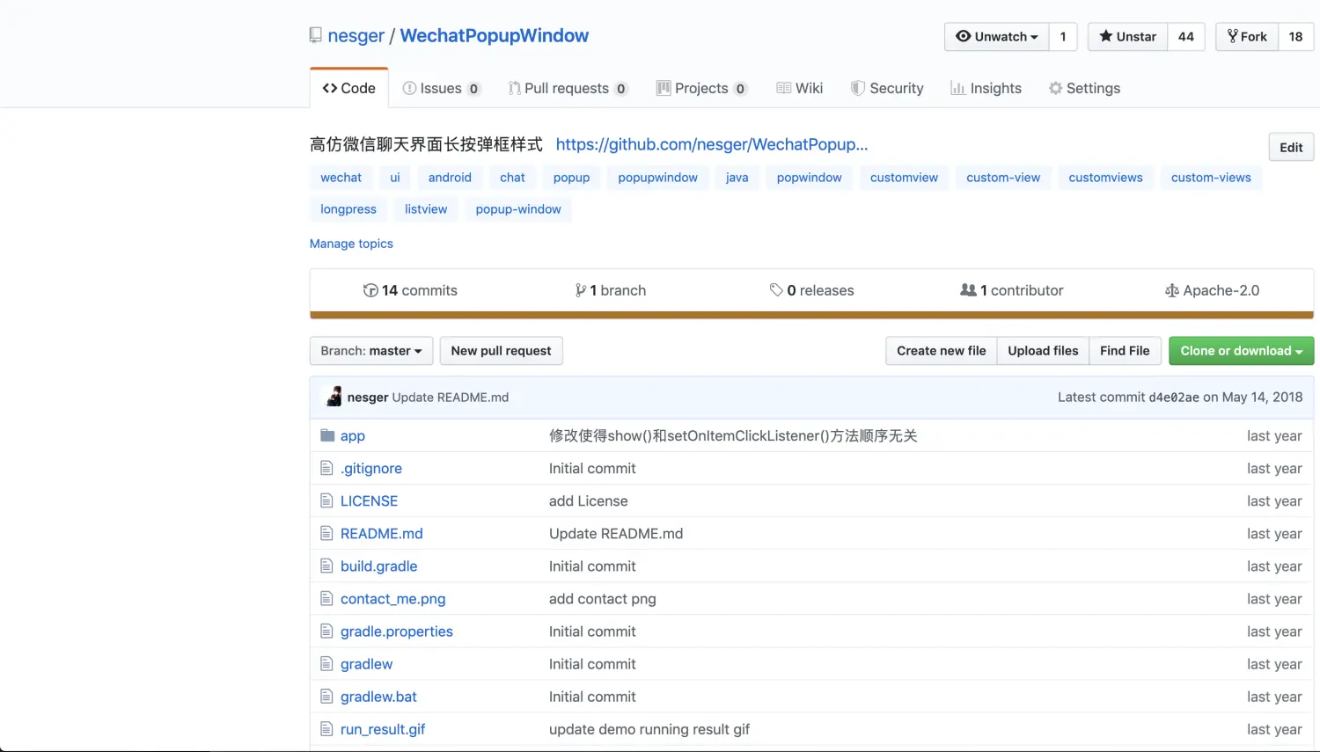Open the Insights tab
The height and width of the screenshot is (752, 1320).
[x=986, y=88]
